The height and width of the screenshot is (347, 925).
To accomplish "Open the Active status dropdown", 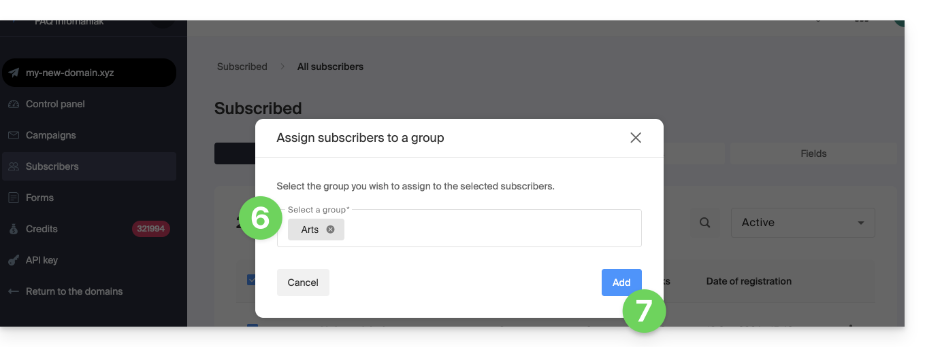I will coord(802,223).
